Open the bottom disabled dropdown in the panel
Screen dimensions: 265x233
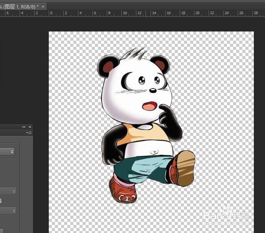coord(8,211)
